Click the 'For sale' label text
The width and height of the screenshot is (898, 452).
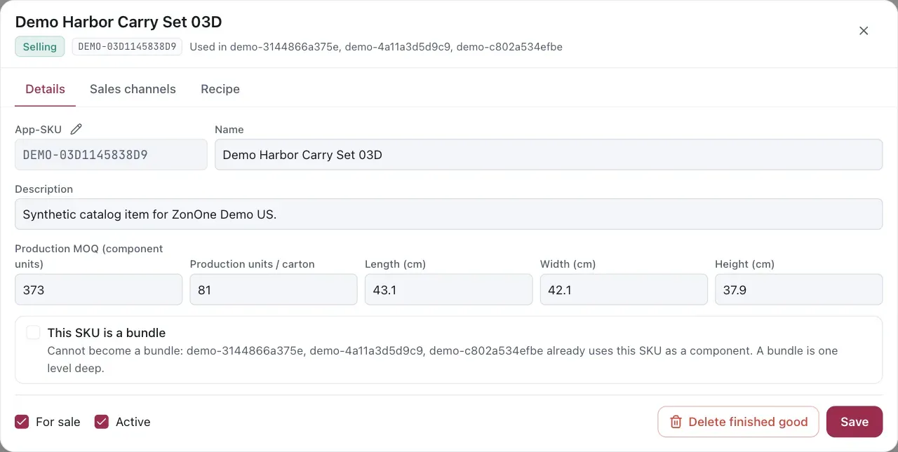(58, 422)
